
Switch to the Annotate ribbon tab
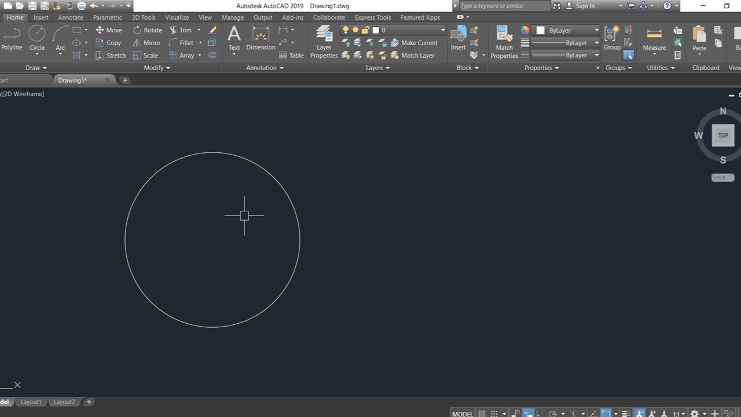point(71,17)
